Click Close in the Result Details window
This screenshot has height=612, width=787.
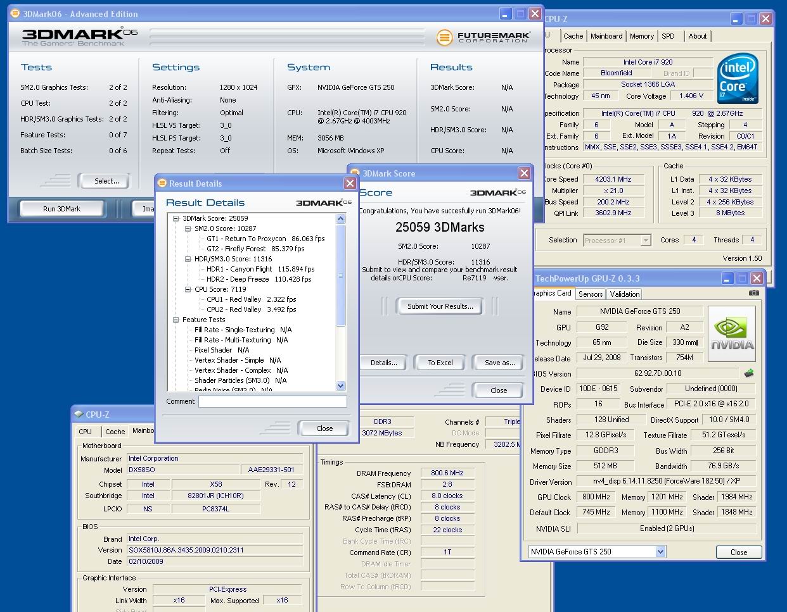tap(324, 428)
